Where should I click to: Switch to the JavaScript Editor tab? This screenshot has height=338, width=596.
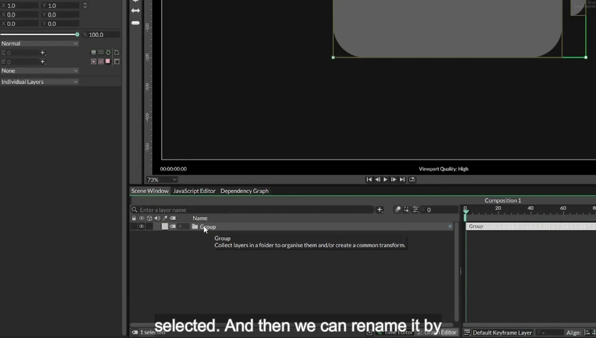point(194,191)
